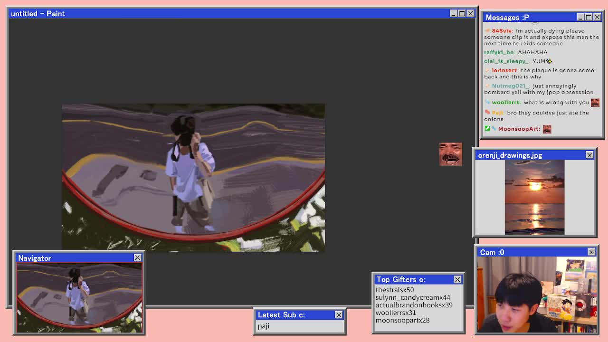This screenshot has width=608, height=342.
Task: Maximize the Messages :P window
Action: pos(589,17)
